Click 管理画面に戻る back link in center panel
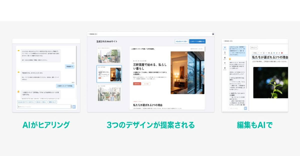Screen dimensions: 300x156 point(93,34)
